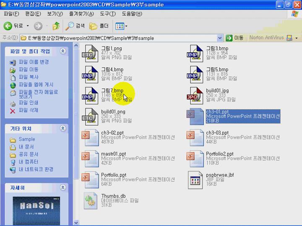
Task: Click 파일을 전자 메일로 보내기 link
Action: pyautogui.click(x=38, y=94)
